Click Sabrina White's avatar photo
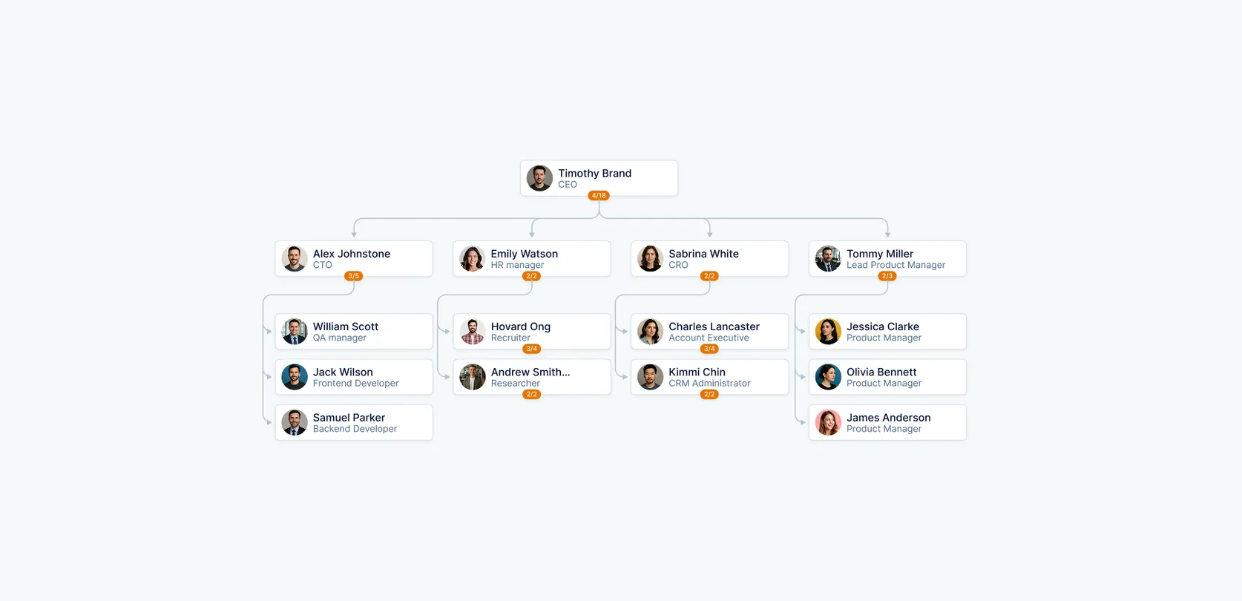The image size is (1242, 601). (x=651, y=259)
